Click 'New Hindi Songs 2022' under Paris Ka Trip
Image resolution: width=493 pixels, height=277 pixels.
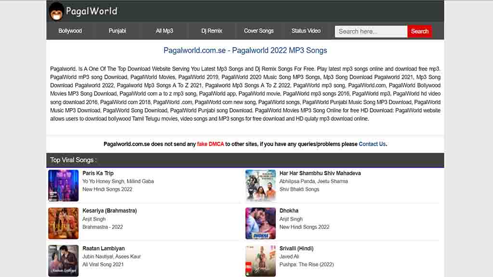point(107,189)
